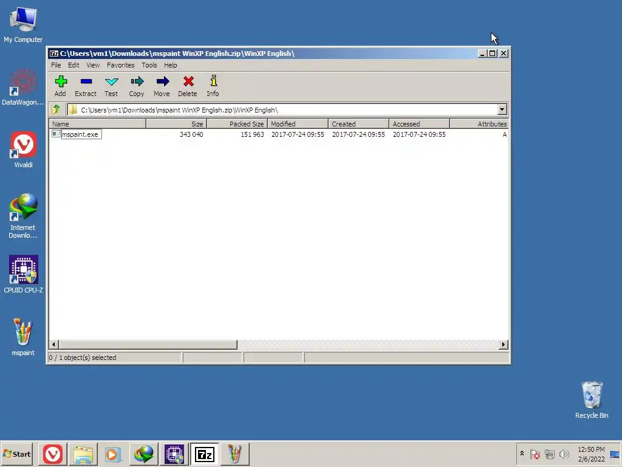Click the 7z icon in title bar

tap(54, 54)
